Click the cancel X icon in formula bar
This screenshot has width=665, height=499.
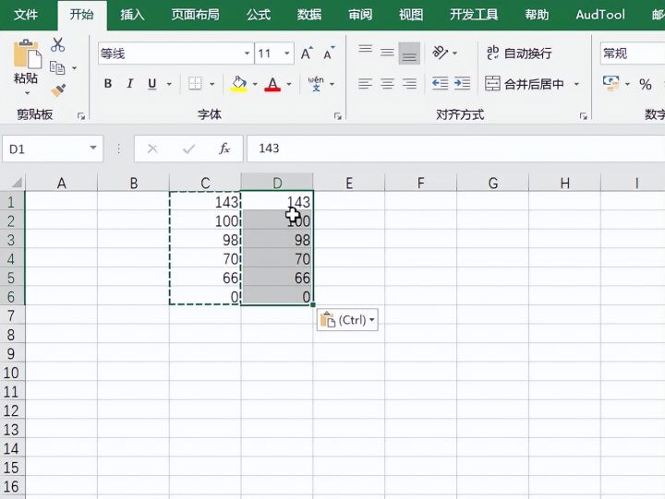click(x=152, y=149)
